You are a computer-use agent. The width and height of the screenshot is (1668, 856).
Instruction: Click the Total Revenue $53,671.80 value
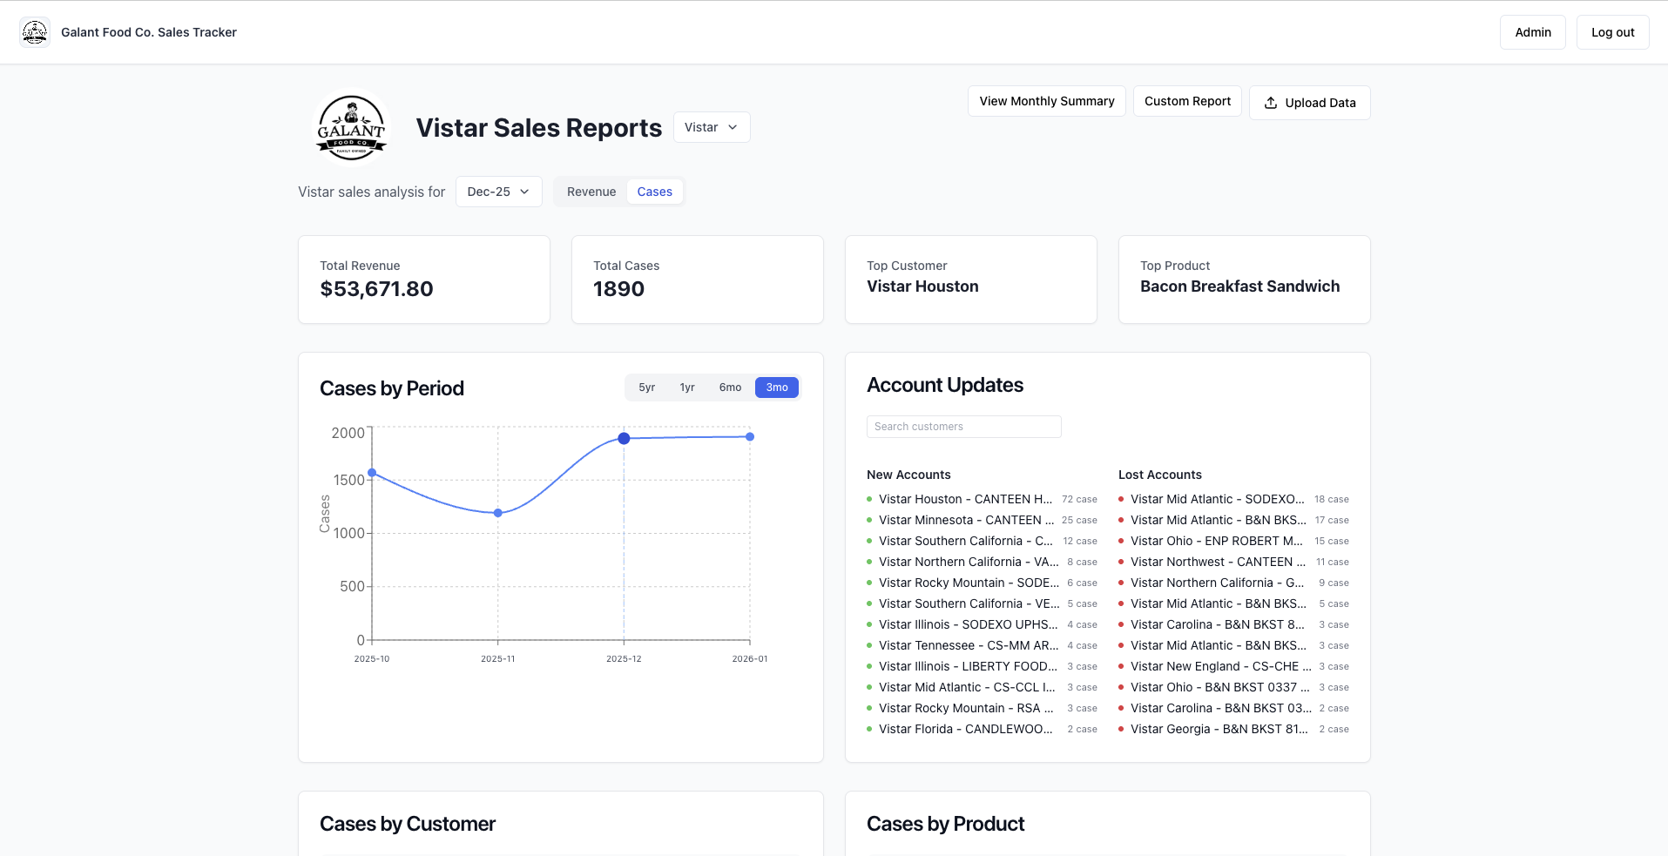point(376,289)
